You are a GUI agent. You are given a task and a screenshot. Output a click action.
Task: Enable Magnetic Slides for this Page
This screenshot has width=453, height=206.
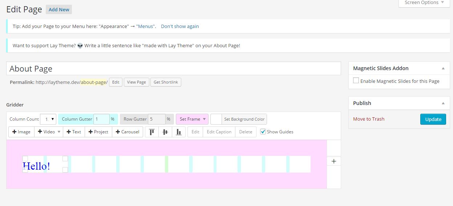356,81
